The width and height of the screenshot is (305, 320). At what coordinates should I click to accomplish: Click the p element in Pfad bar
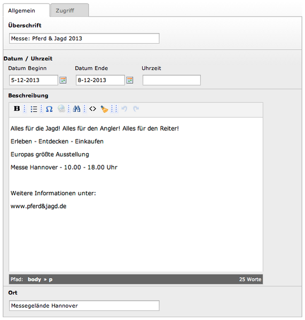tap(51, 279)
